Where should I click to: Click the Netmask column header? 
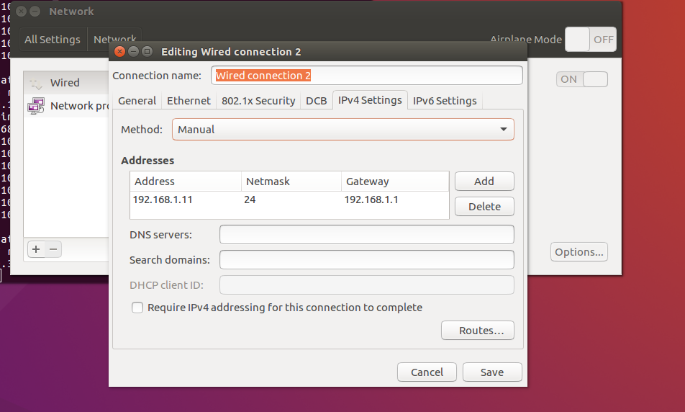(291, 181)
